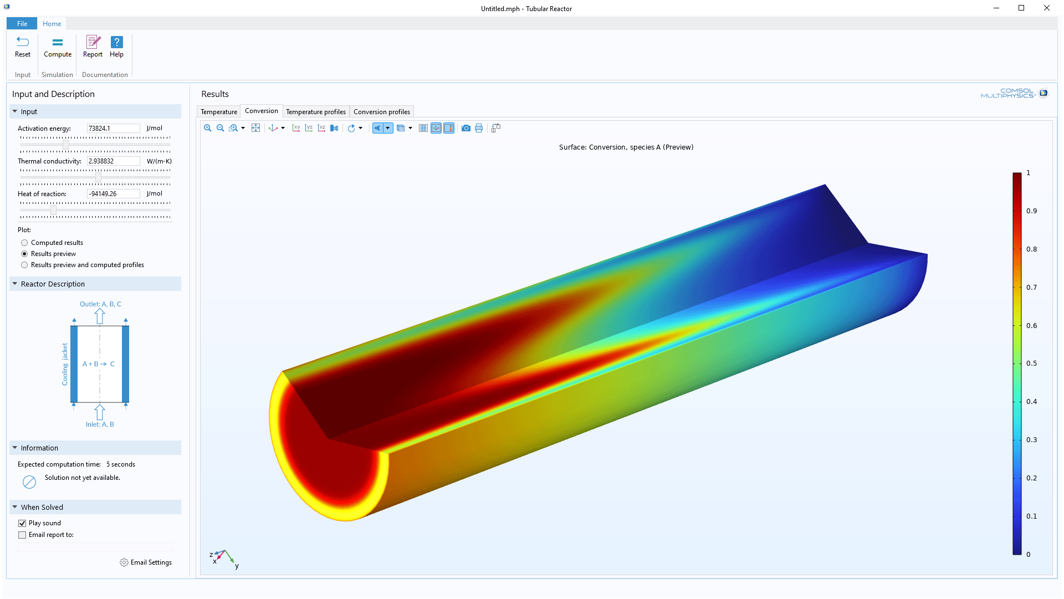Open the zoom box dropdown arrow
Viewport: 1064px width, 599px height.
click(x=243, y=128)
